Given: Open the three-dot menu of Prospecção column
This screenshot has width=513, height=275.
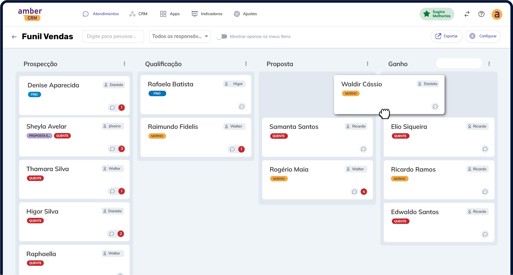Looking at the screenshot, I should coord(124,64).
